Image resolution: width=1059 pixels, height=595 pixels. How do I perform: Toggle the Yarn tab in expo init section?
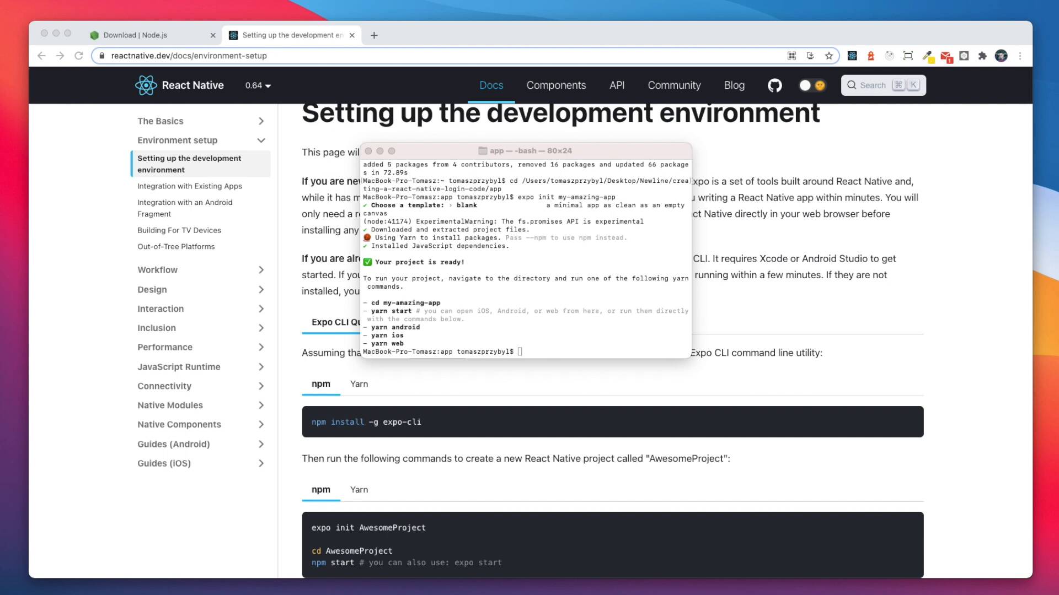coord(359,489)
